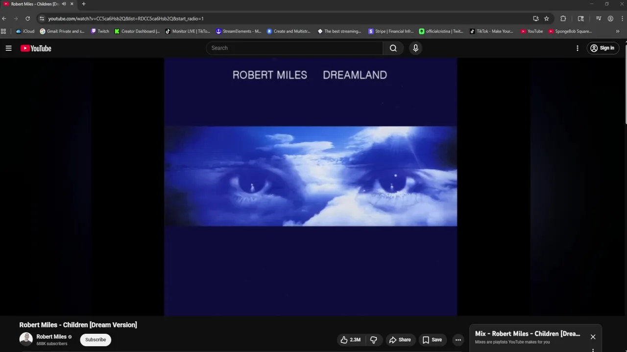Click video title Robert Miles - Children
627x352 pixels.
[78, 325]
